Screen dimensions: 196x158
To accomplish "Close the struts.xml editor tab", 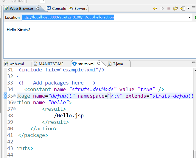I will point(98,64).
